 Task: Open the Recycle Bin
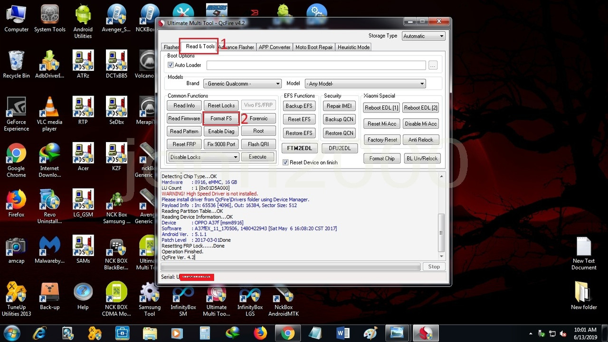(x=16, y=65)
